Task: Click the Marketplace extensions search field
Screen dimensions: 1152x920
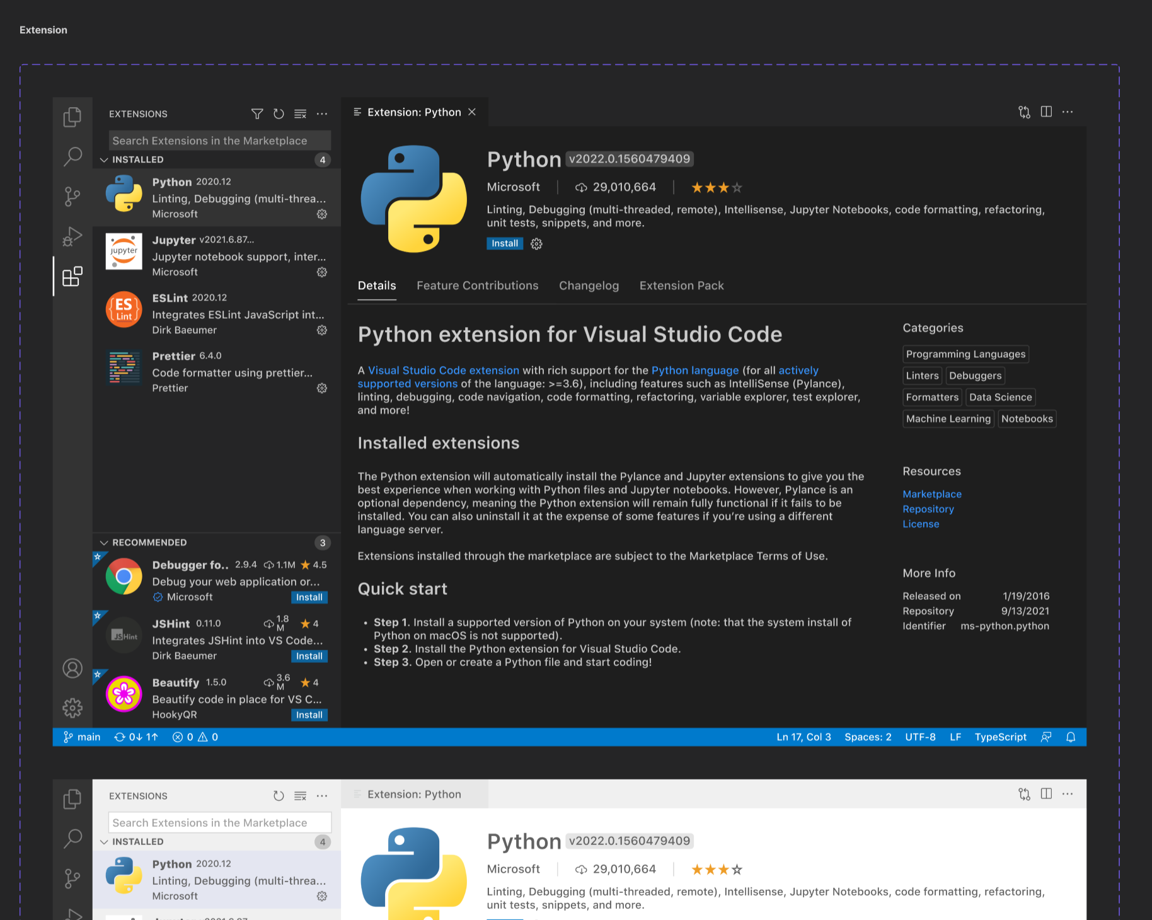Action: pos(219,140)
